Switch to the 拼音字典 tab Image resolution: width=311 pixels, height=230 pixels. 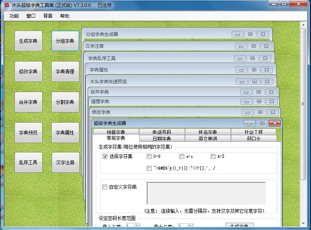click(116, 132)
